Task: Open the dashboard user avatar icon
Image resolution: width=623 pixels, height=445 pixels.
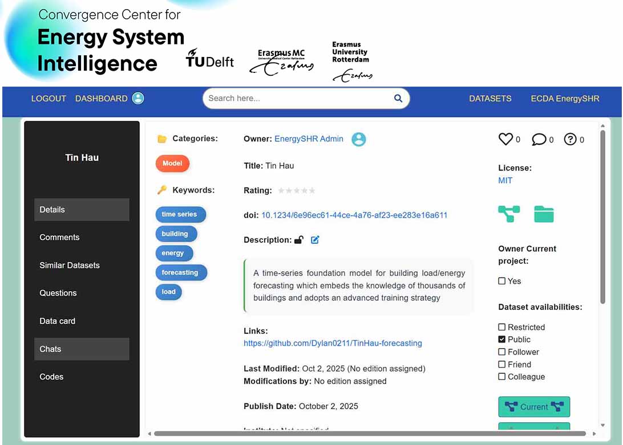Action: (x=138, y=98)
